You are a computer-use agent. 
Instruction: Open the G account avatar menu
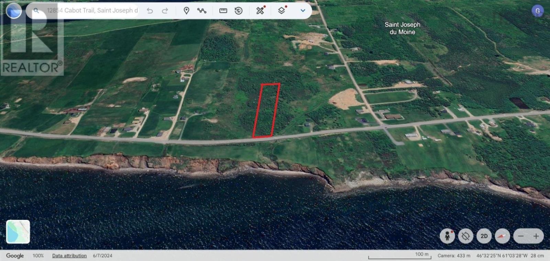(x=537, y=11)
